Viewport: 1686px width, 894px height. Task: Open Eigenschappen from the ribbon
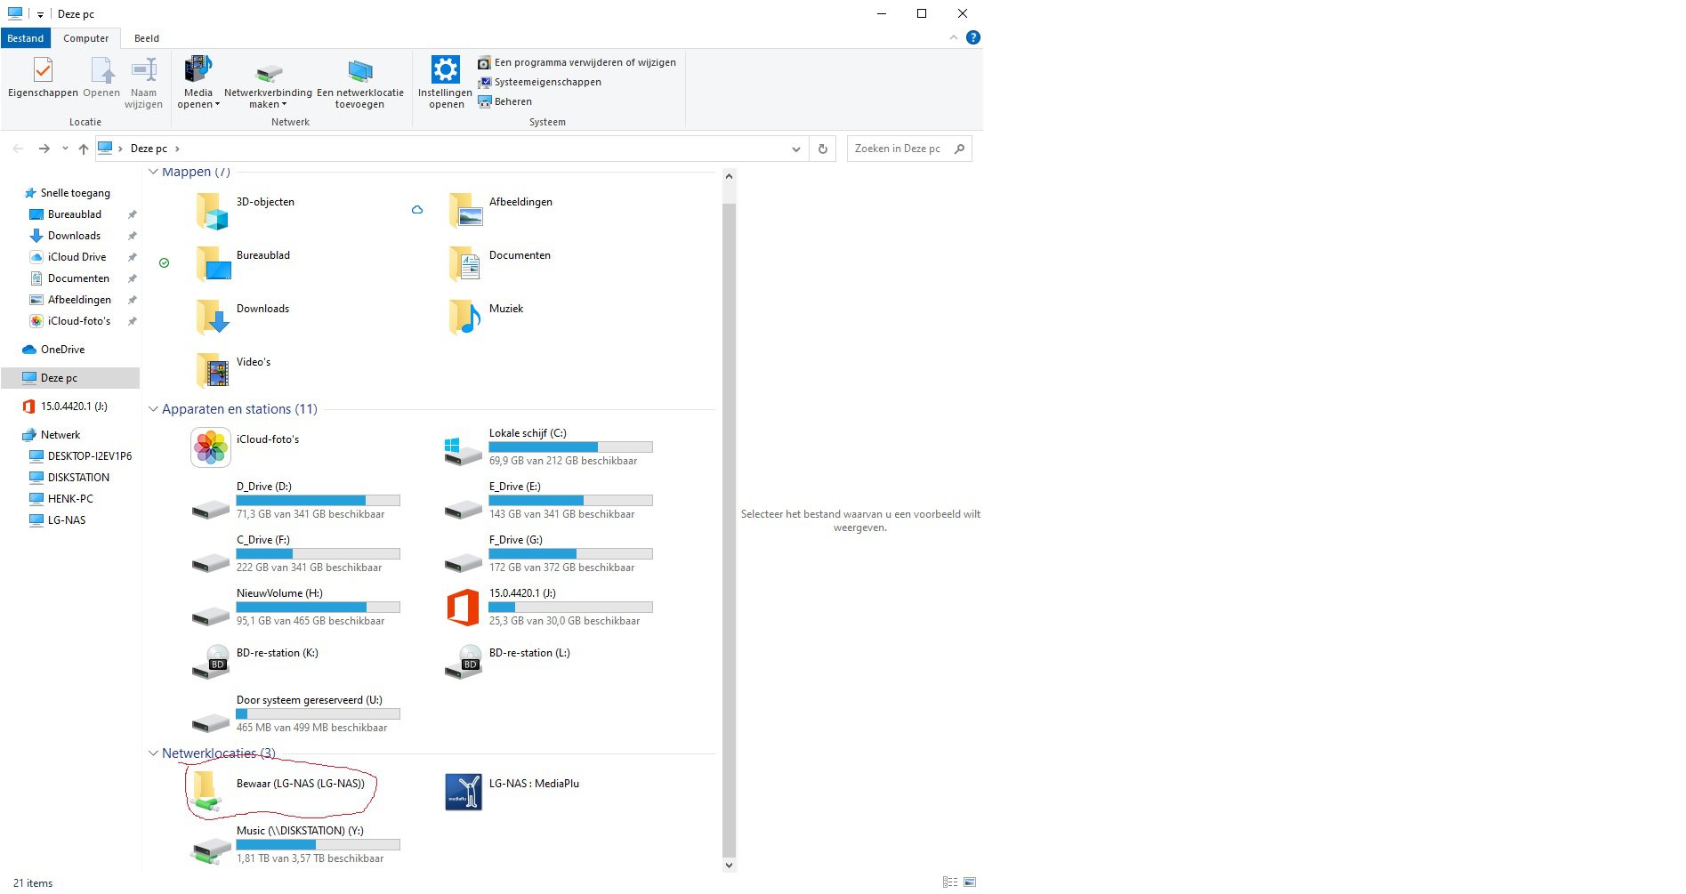point(43,77)
